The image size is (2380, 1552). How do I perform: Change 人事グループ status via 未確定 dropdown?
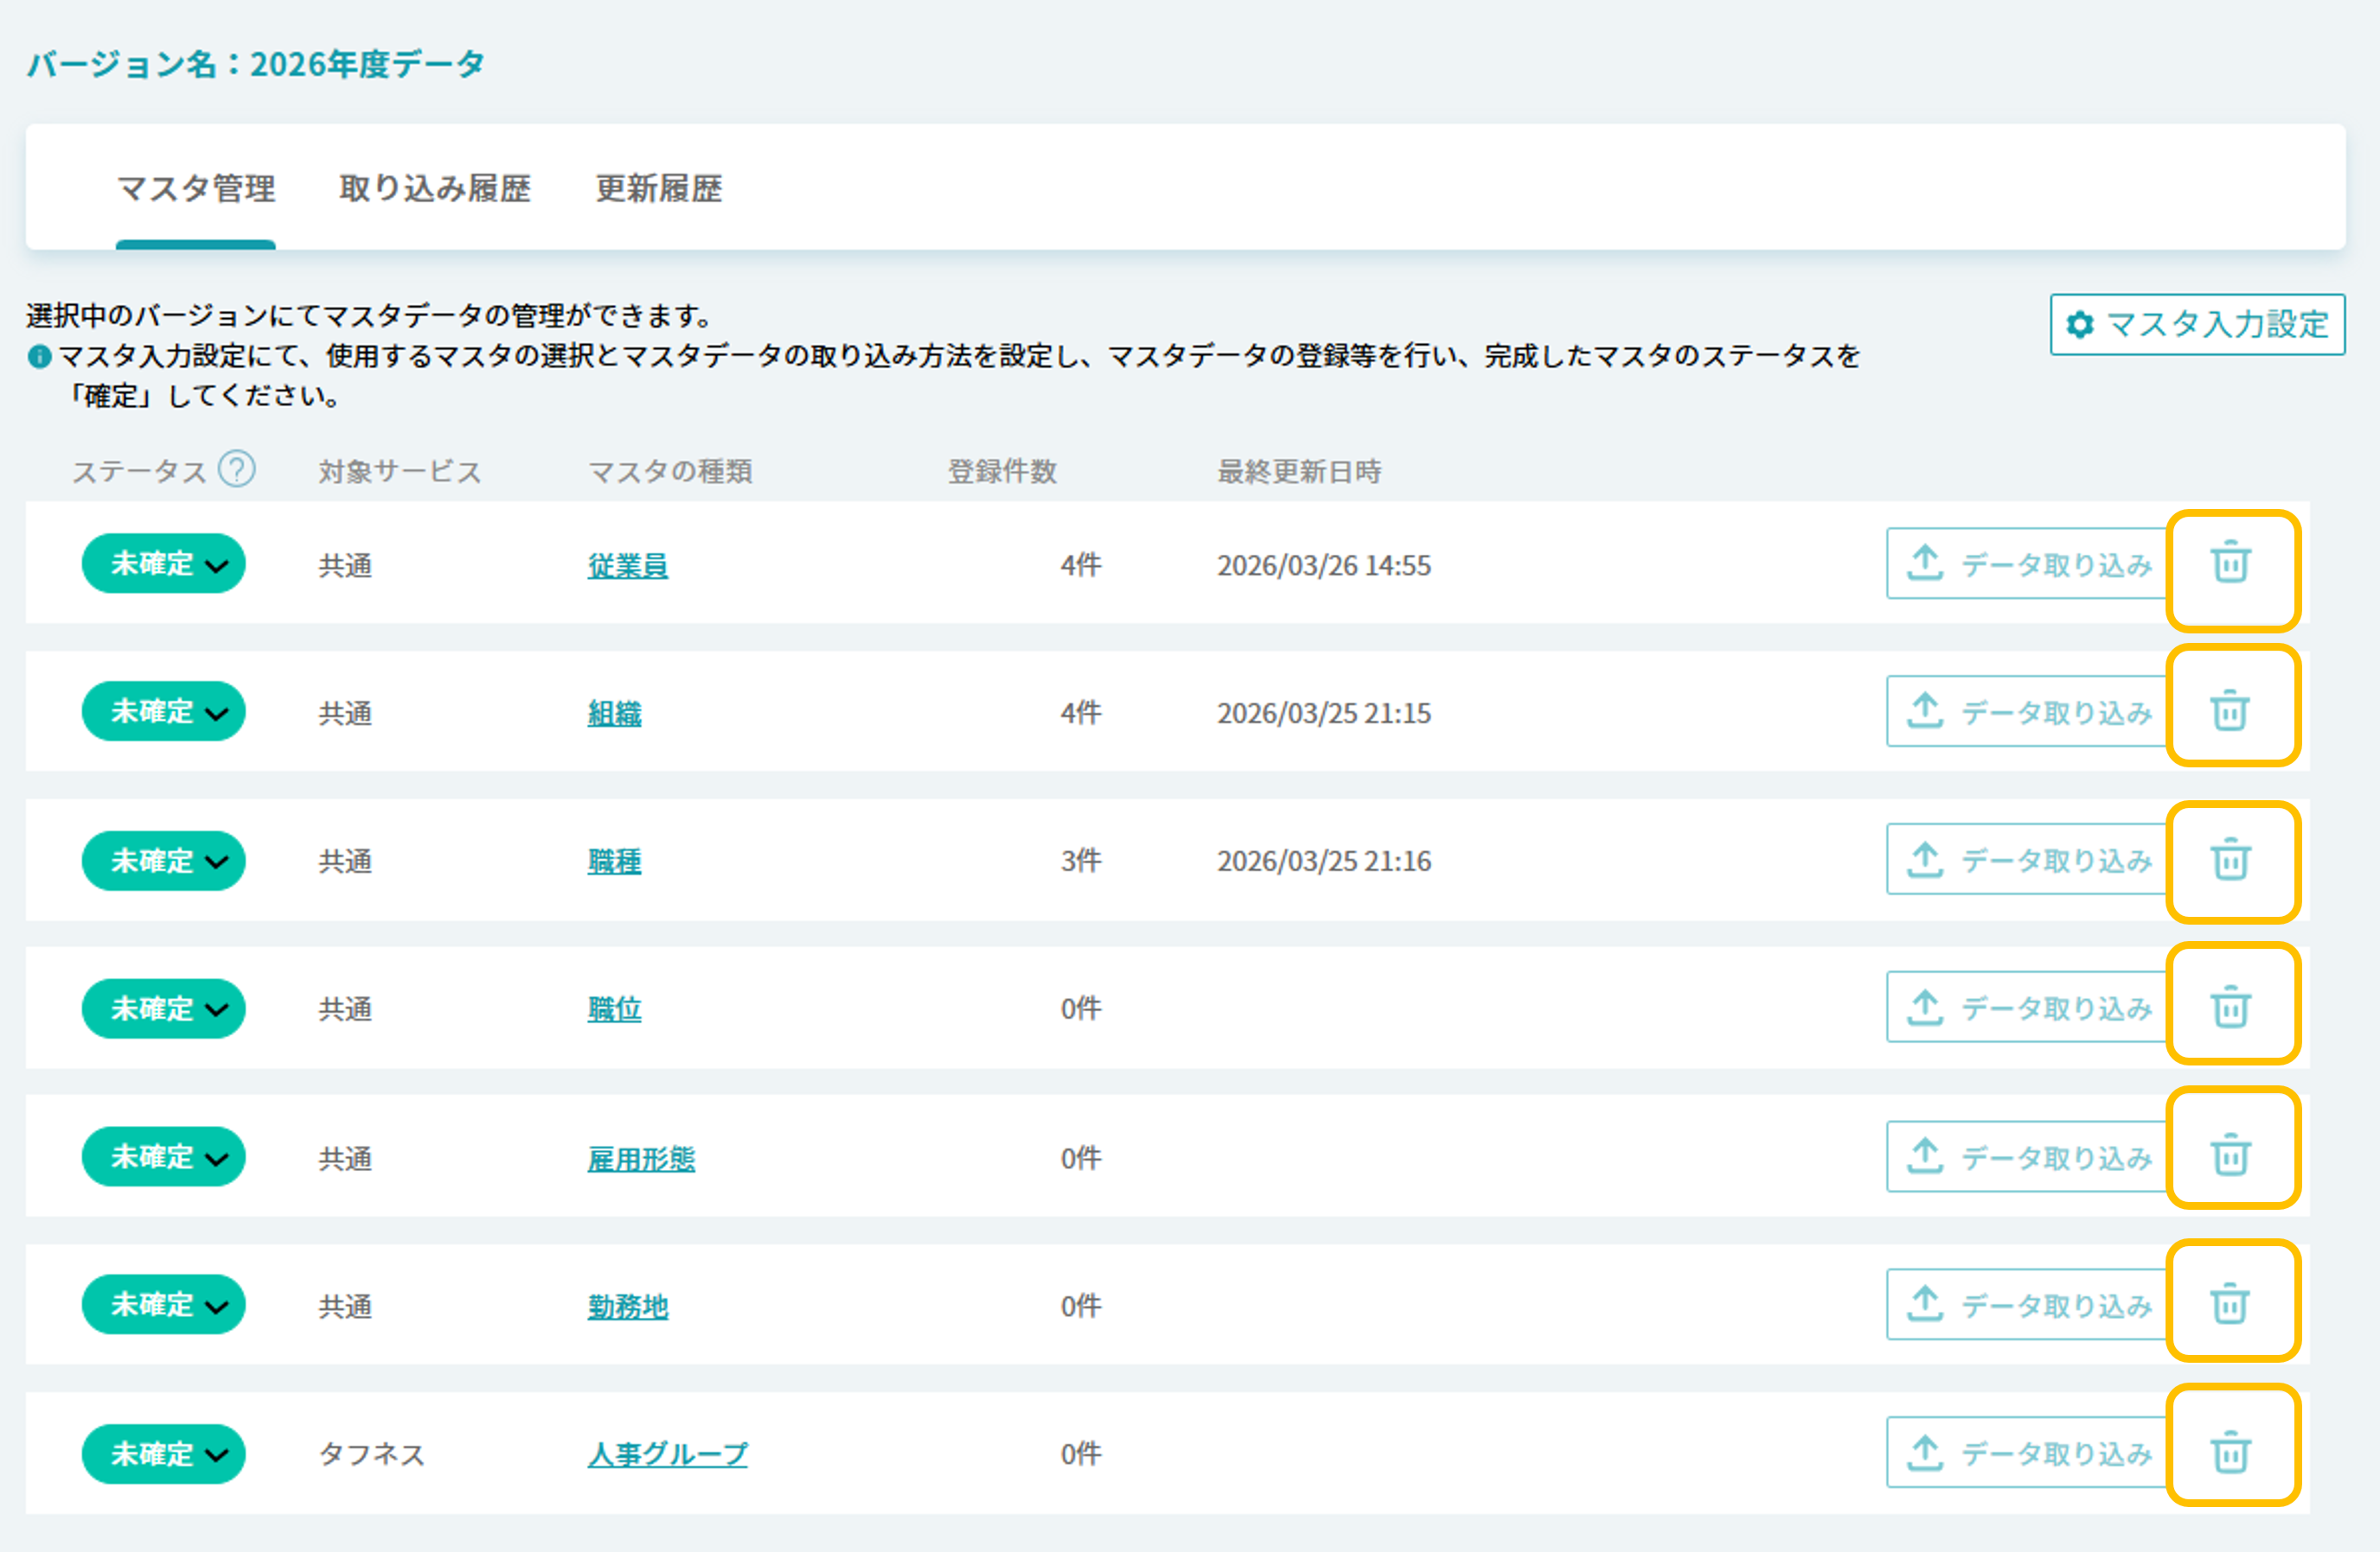[x=164, y=1454]
